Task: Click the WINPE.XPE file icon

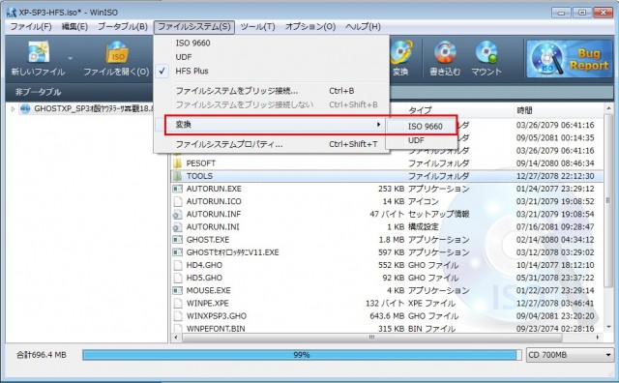Action: coord(178,304)
